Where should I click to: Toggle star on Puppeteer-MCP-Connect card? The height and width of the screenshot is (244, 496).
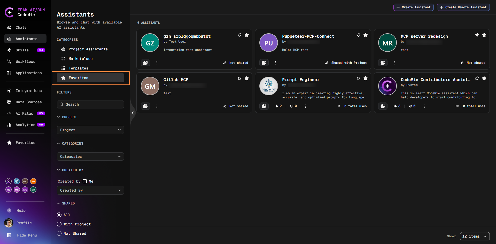click(366, 35)
